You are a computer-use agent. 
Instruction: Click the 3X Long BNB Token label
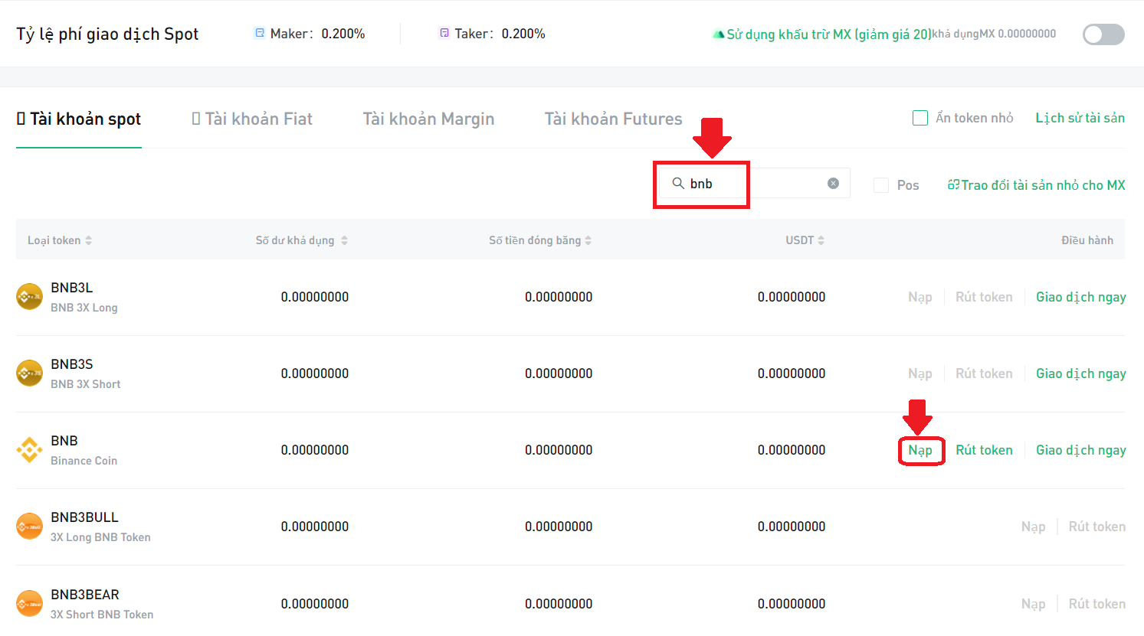(x=100, y=537)
